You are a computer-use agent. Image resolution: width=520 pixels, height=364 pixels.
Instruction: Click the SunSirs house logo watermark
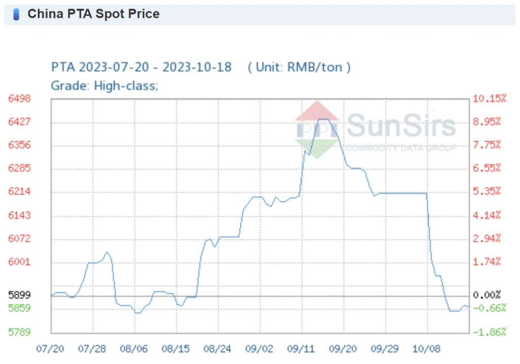point(317,130)
